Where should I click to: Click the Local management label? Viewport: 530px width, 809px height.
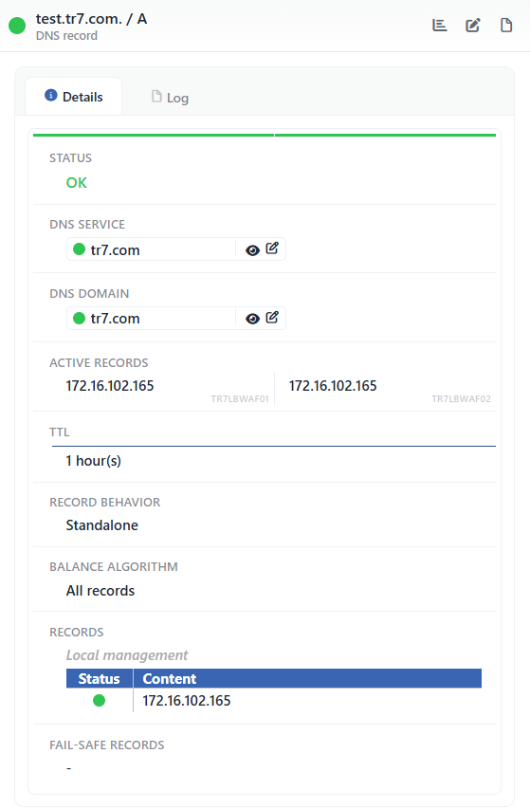point(127,655)
